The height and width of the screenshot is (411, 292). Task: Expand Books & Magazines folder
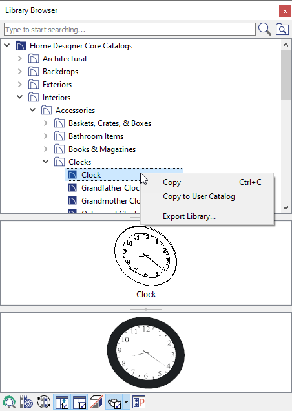point(46,149)
